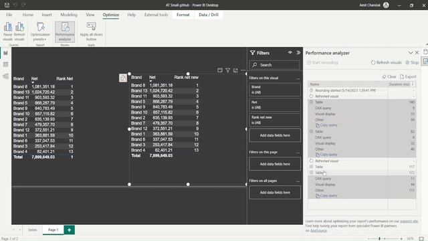
Task: Click the Rank net new column header
Action: tap(186, 78)
